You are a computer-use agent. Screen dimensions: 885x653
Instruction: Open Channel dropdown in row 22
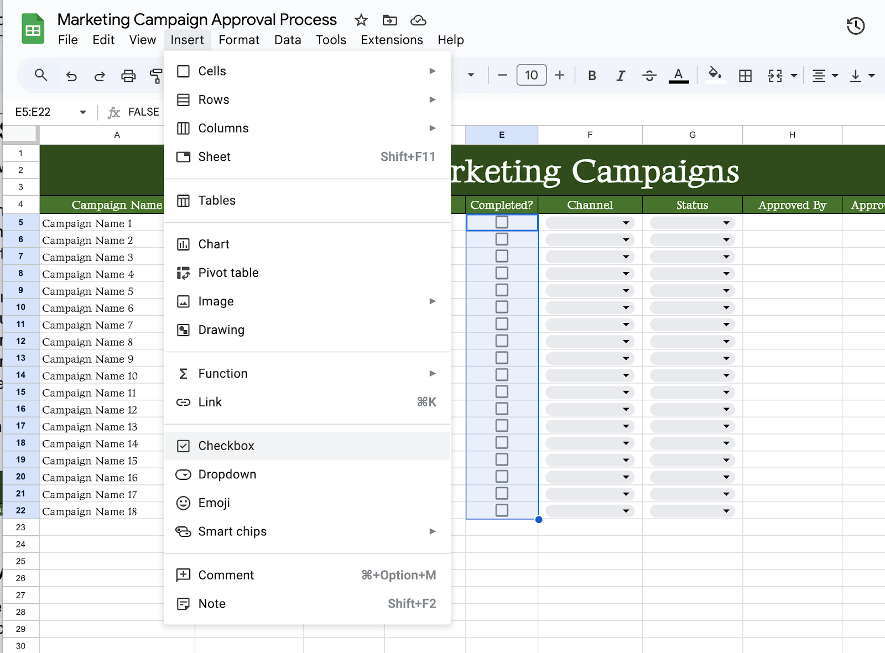pos(590,511)
